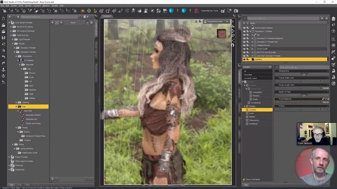This screenshot has width=337, height=189.
Task: Select the Translate tool in toolbar
Action: pos(114,10)
